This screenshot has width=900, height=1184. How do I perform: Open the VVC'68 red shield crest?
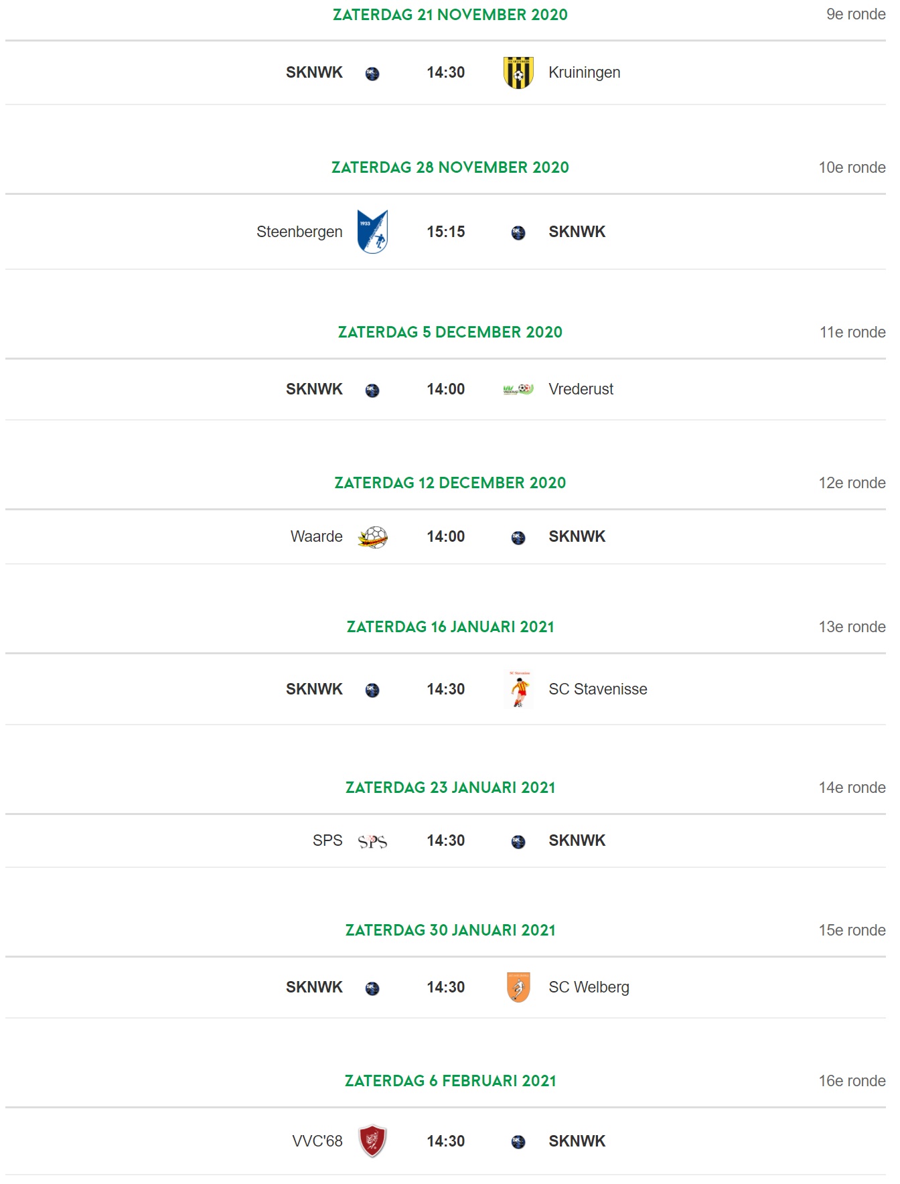point(372,1141)
